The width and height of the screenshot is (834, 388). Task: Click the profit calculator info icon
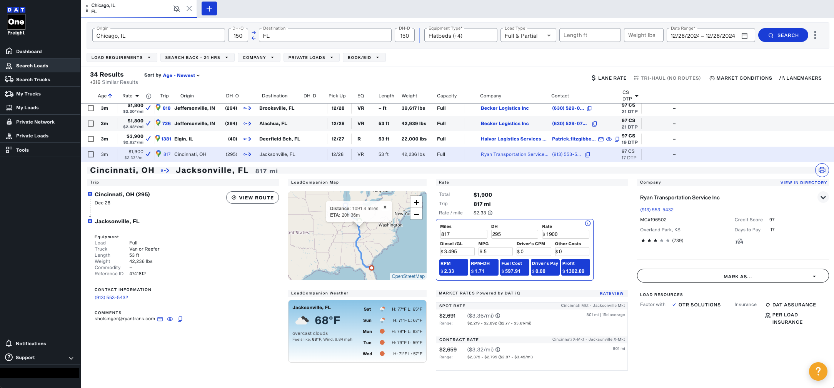pyautogui.click(x=587, y=223)
